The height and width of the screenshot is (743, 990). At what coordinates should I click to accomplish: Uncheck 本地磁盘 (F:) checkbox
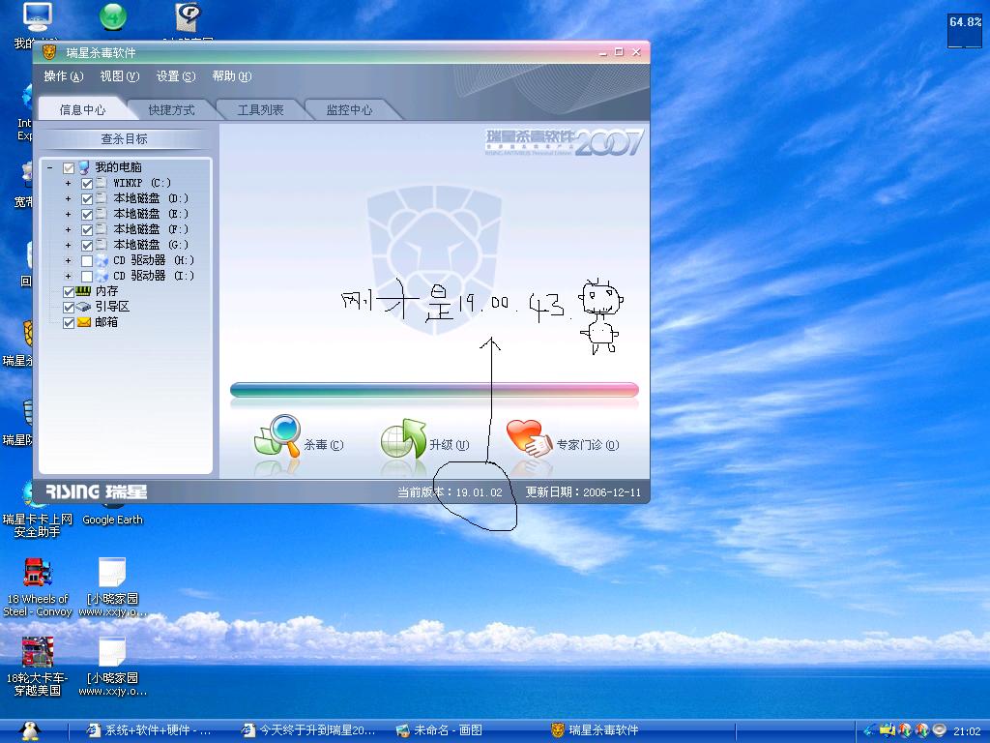point(87,230)
